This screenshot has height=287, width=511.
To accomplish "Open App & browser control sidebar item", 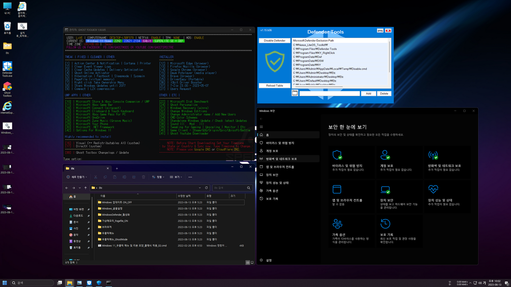I will (x=289, y=167).
